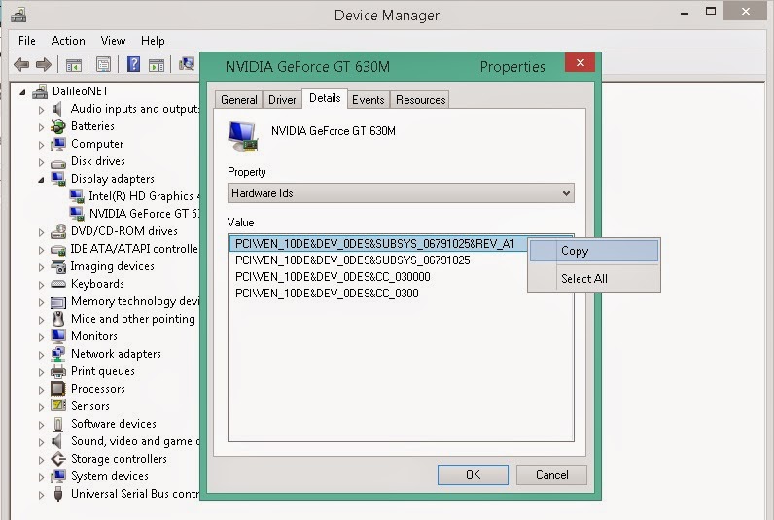Click the Cancel button
The height and width of the screenshot is (520, 774).
(551, 474)
